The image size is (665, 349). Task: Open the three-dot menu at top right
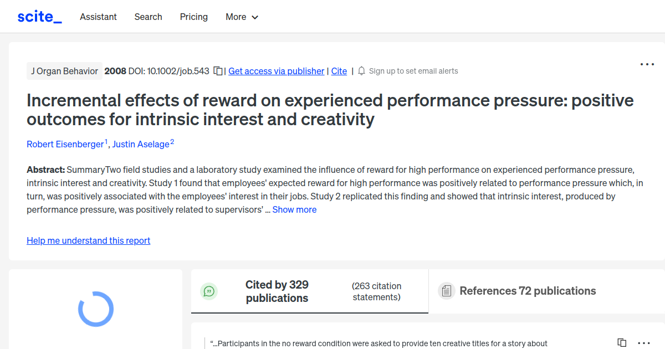(647, 64)
